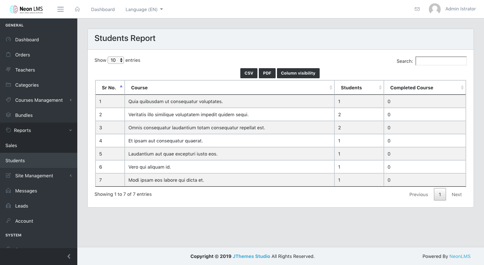The width and height of the screenshot is (484, 265).
Task: Open the show entries count selector
Action: pos(116,60)
